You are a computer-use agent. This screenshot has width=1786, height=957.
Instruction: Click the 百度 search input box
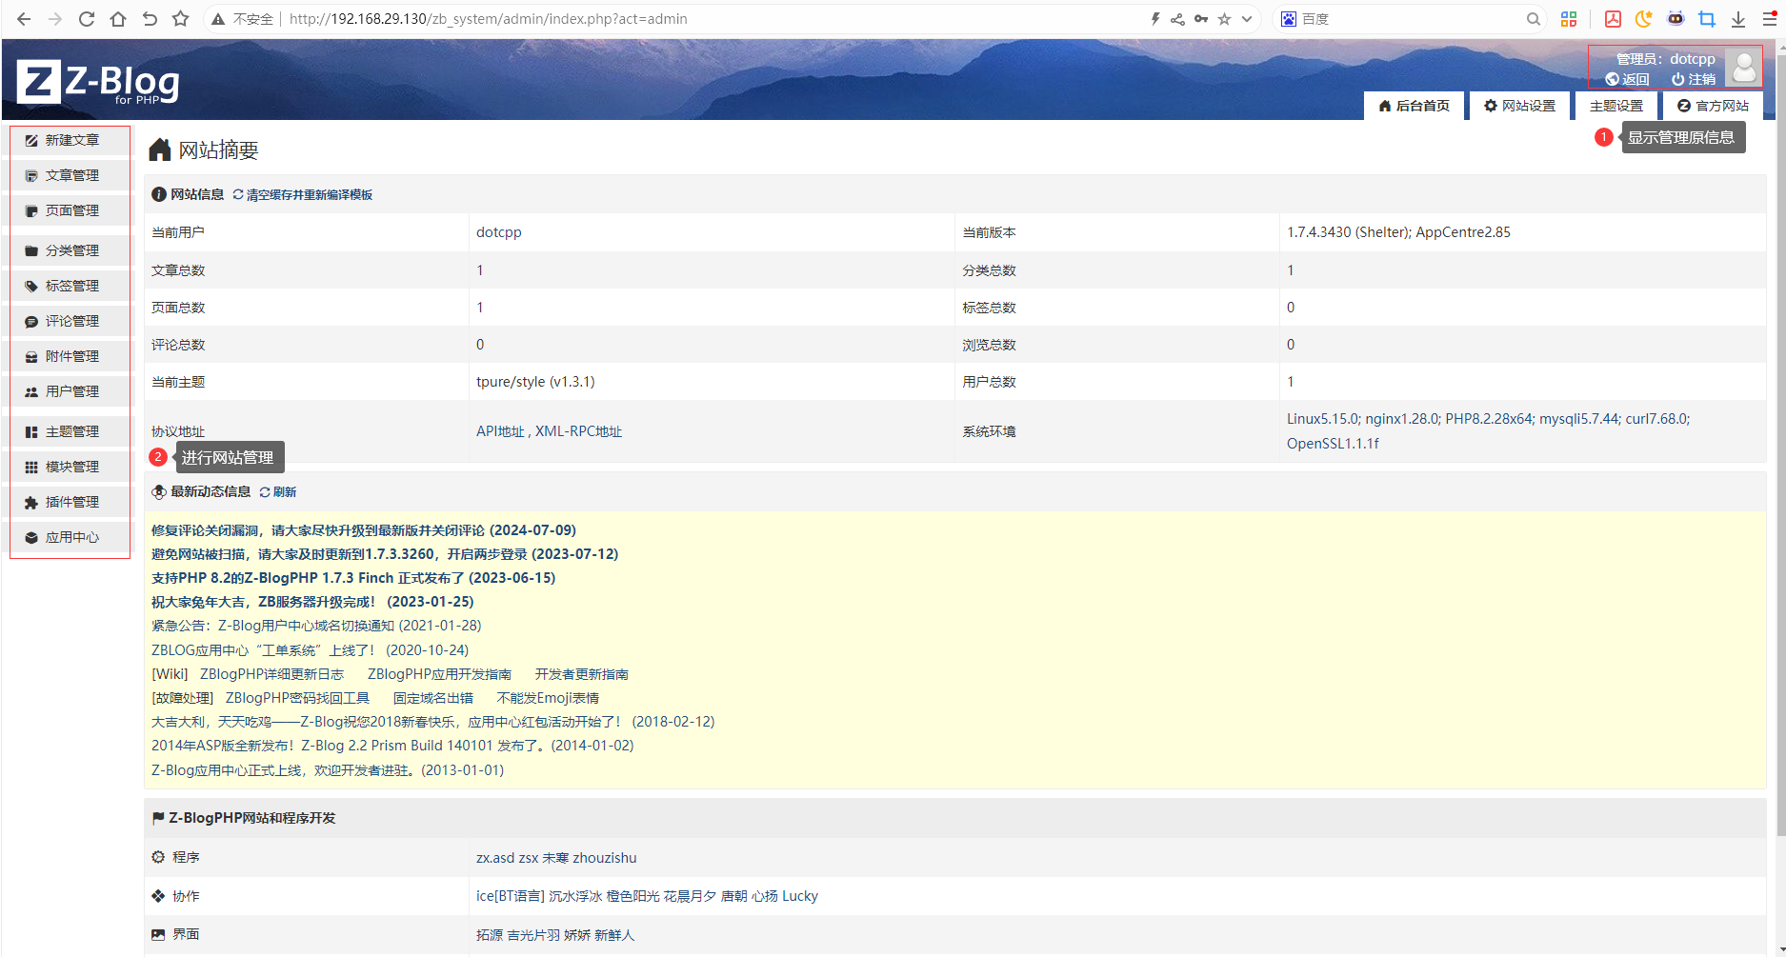(1410, 19)
